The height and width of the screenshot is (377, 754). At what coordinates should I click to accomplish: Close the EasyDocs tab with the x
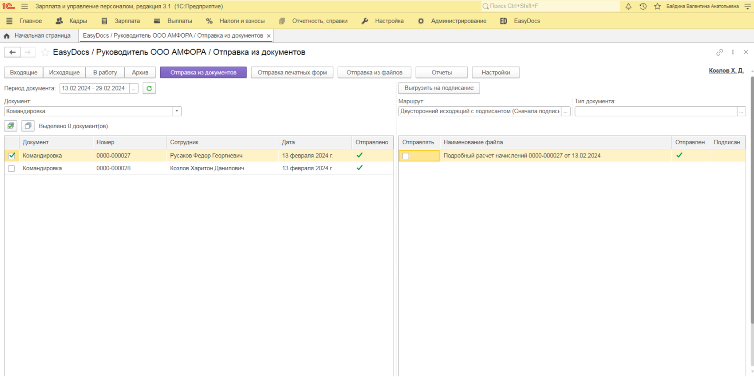[x=269, y=36]
